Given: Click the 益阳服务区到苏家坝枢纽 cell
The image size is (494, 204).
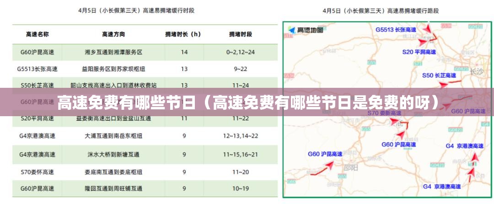Looking at the screenshot, I should click(x=113, y=69).
